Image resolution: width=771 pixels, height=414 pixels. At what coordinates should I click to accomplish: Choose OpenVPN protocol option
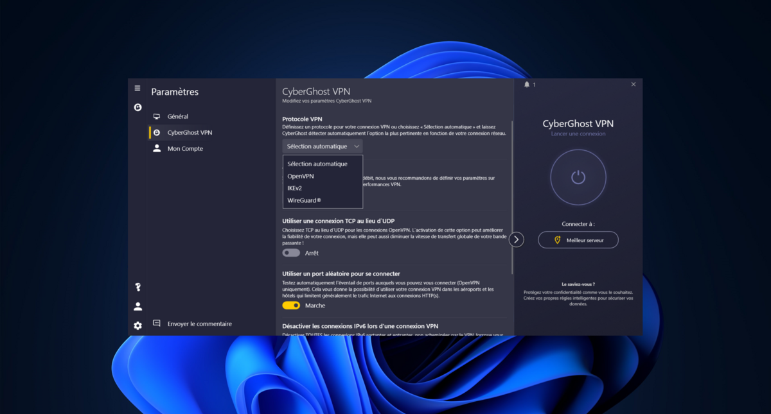point(323,176)
